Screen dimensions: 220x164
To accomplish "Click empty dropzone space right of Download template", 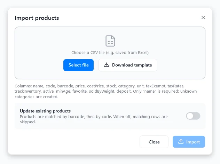I will [x=181, y=65].
